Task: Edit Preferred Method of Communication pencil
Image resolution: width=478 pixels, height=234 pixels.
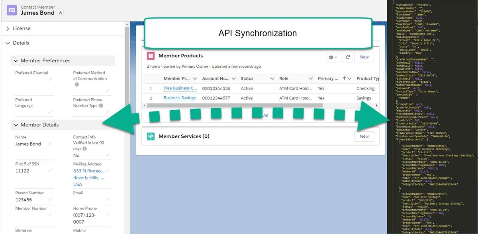Action: click(108, 91)
